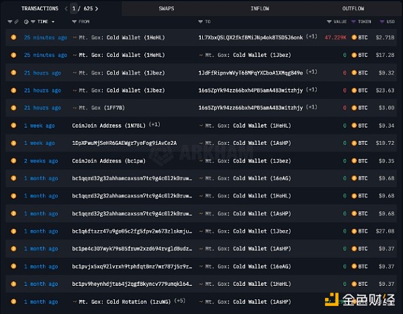This screenshot has height=314, width=403.
Task: Open address bc1pvjx5xq92lvrxh9tphfqt8mz7wr787j5r9r
Action: pos(132,266)
